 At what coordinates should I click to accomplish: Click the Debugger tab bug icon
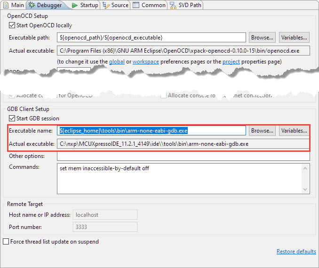tap(32, 5)
